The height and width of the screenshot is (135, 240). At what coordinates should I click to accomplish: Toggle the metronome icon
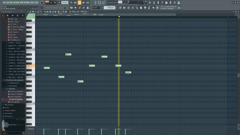(x=71, y=3)
